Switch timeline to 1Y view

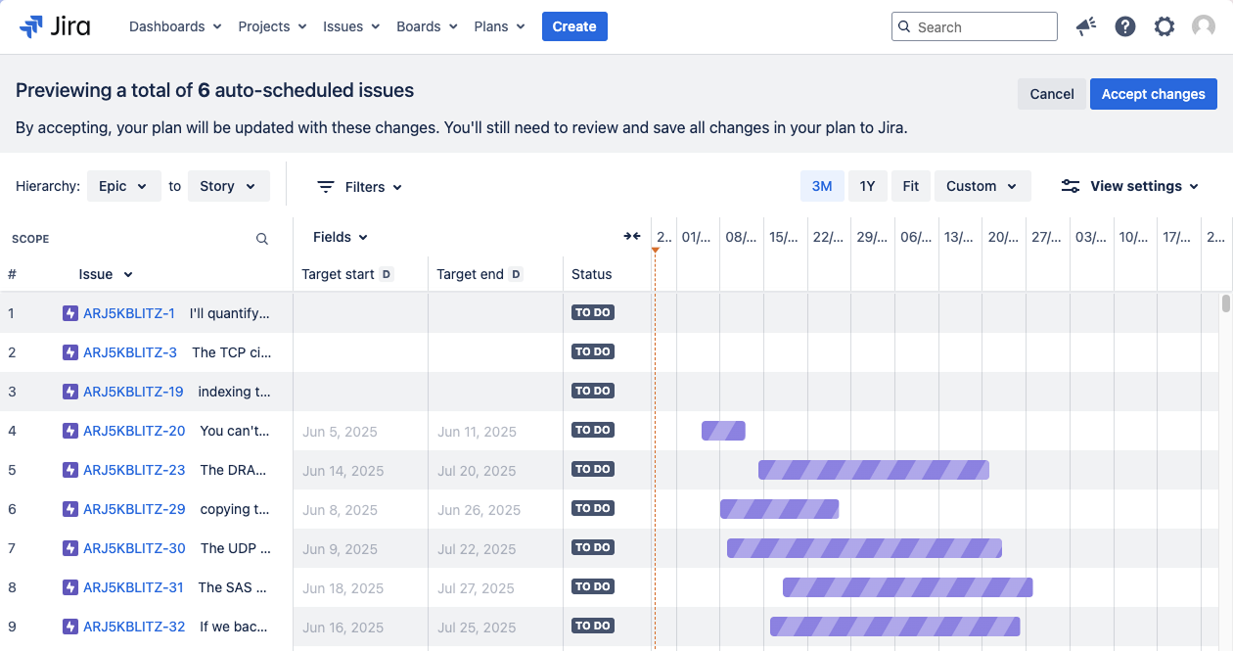pos(867,186)
